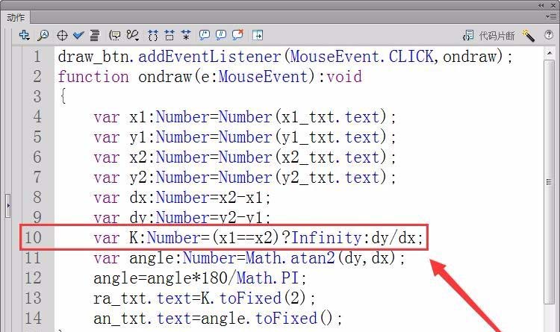560x332 pixels.
Task: Open the panel options menu at top right
Action: coord(551,16)
